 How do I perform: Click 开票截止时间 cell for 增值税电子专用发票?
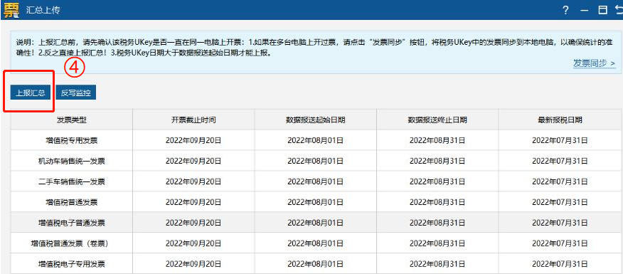click(193, 263)
